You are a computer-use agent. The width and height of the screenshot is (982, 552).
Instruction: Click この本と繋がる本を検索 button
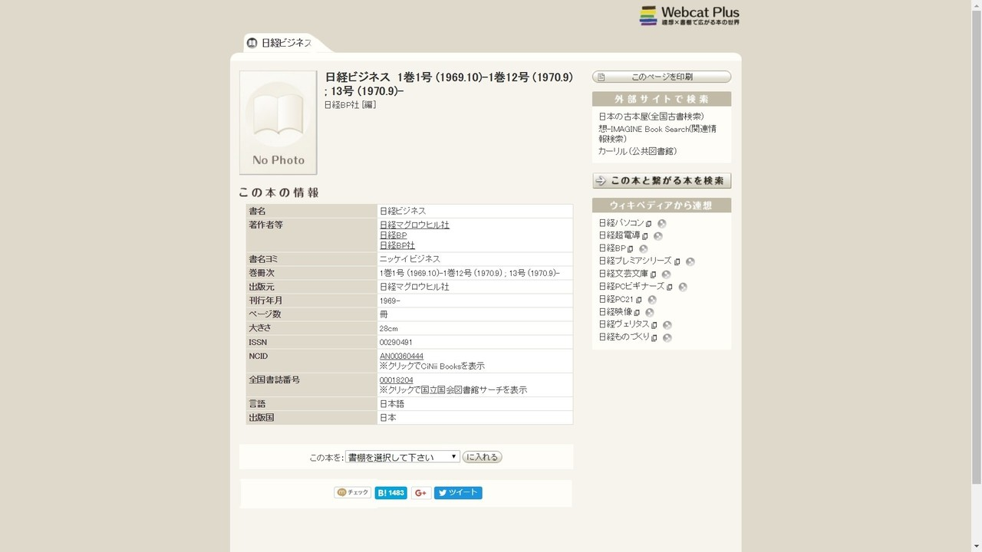tap(661, 181)
